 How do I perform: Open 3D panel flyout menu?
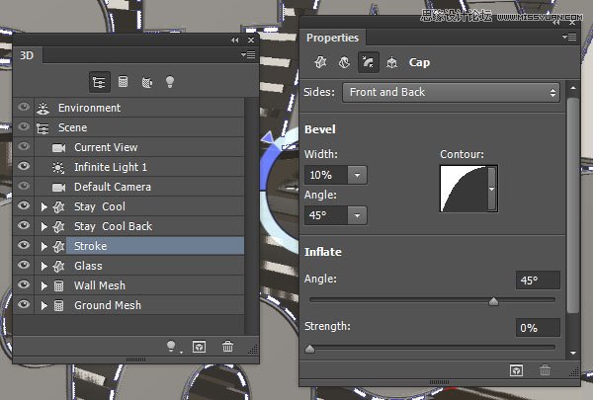tap(248, 55)
